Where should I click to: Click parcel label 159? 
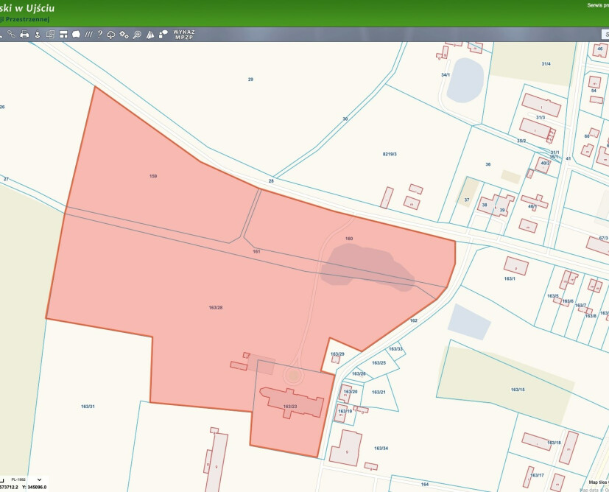153,176
